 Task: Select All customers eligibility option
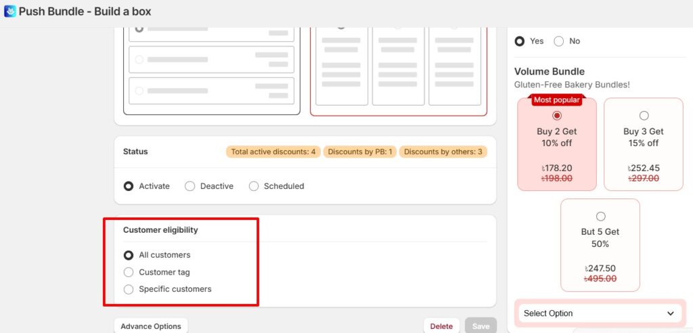pyautogui.click(x=129, y=255)
